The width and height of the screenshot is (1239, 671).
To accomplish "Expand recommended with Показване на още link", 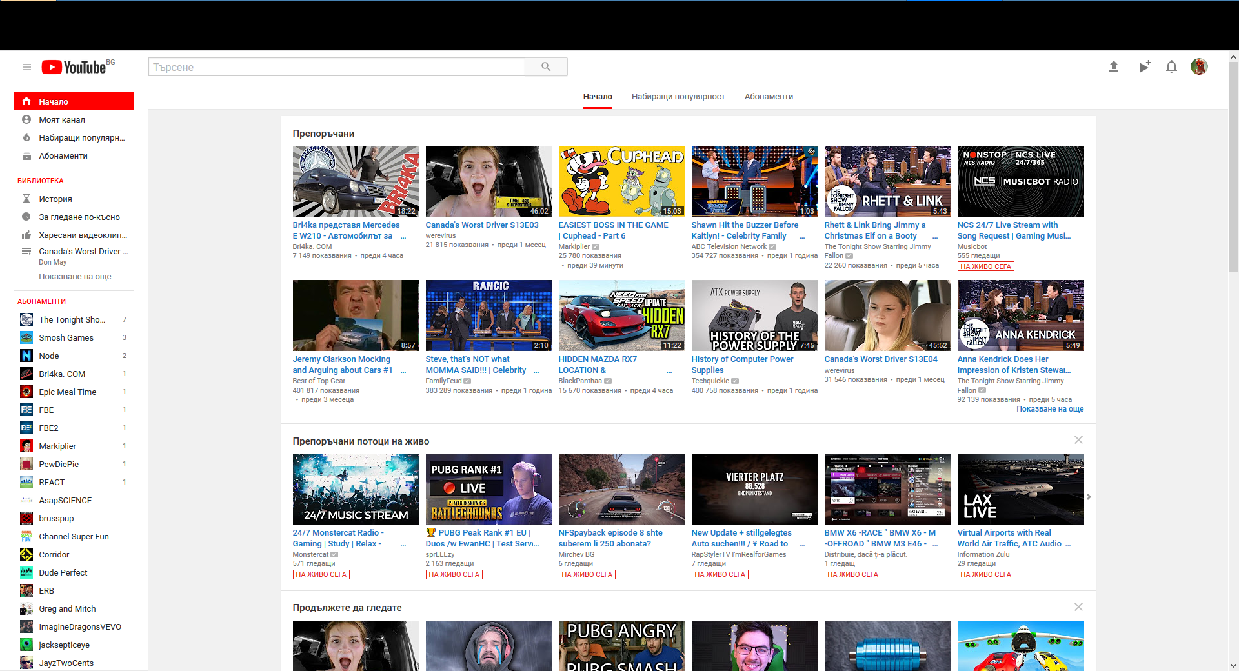I will tap(1050, 409).
